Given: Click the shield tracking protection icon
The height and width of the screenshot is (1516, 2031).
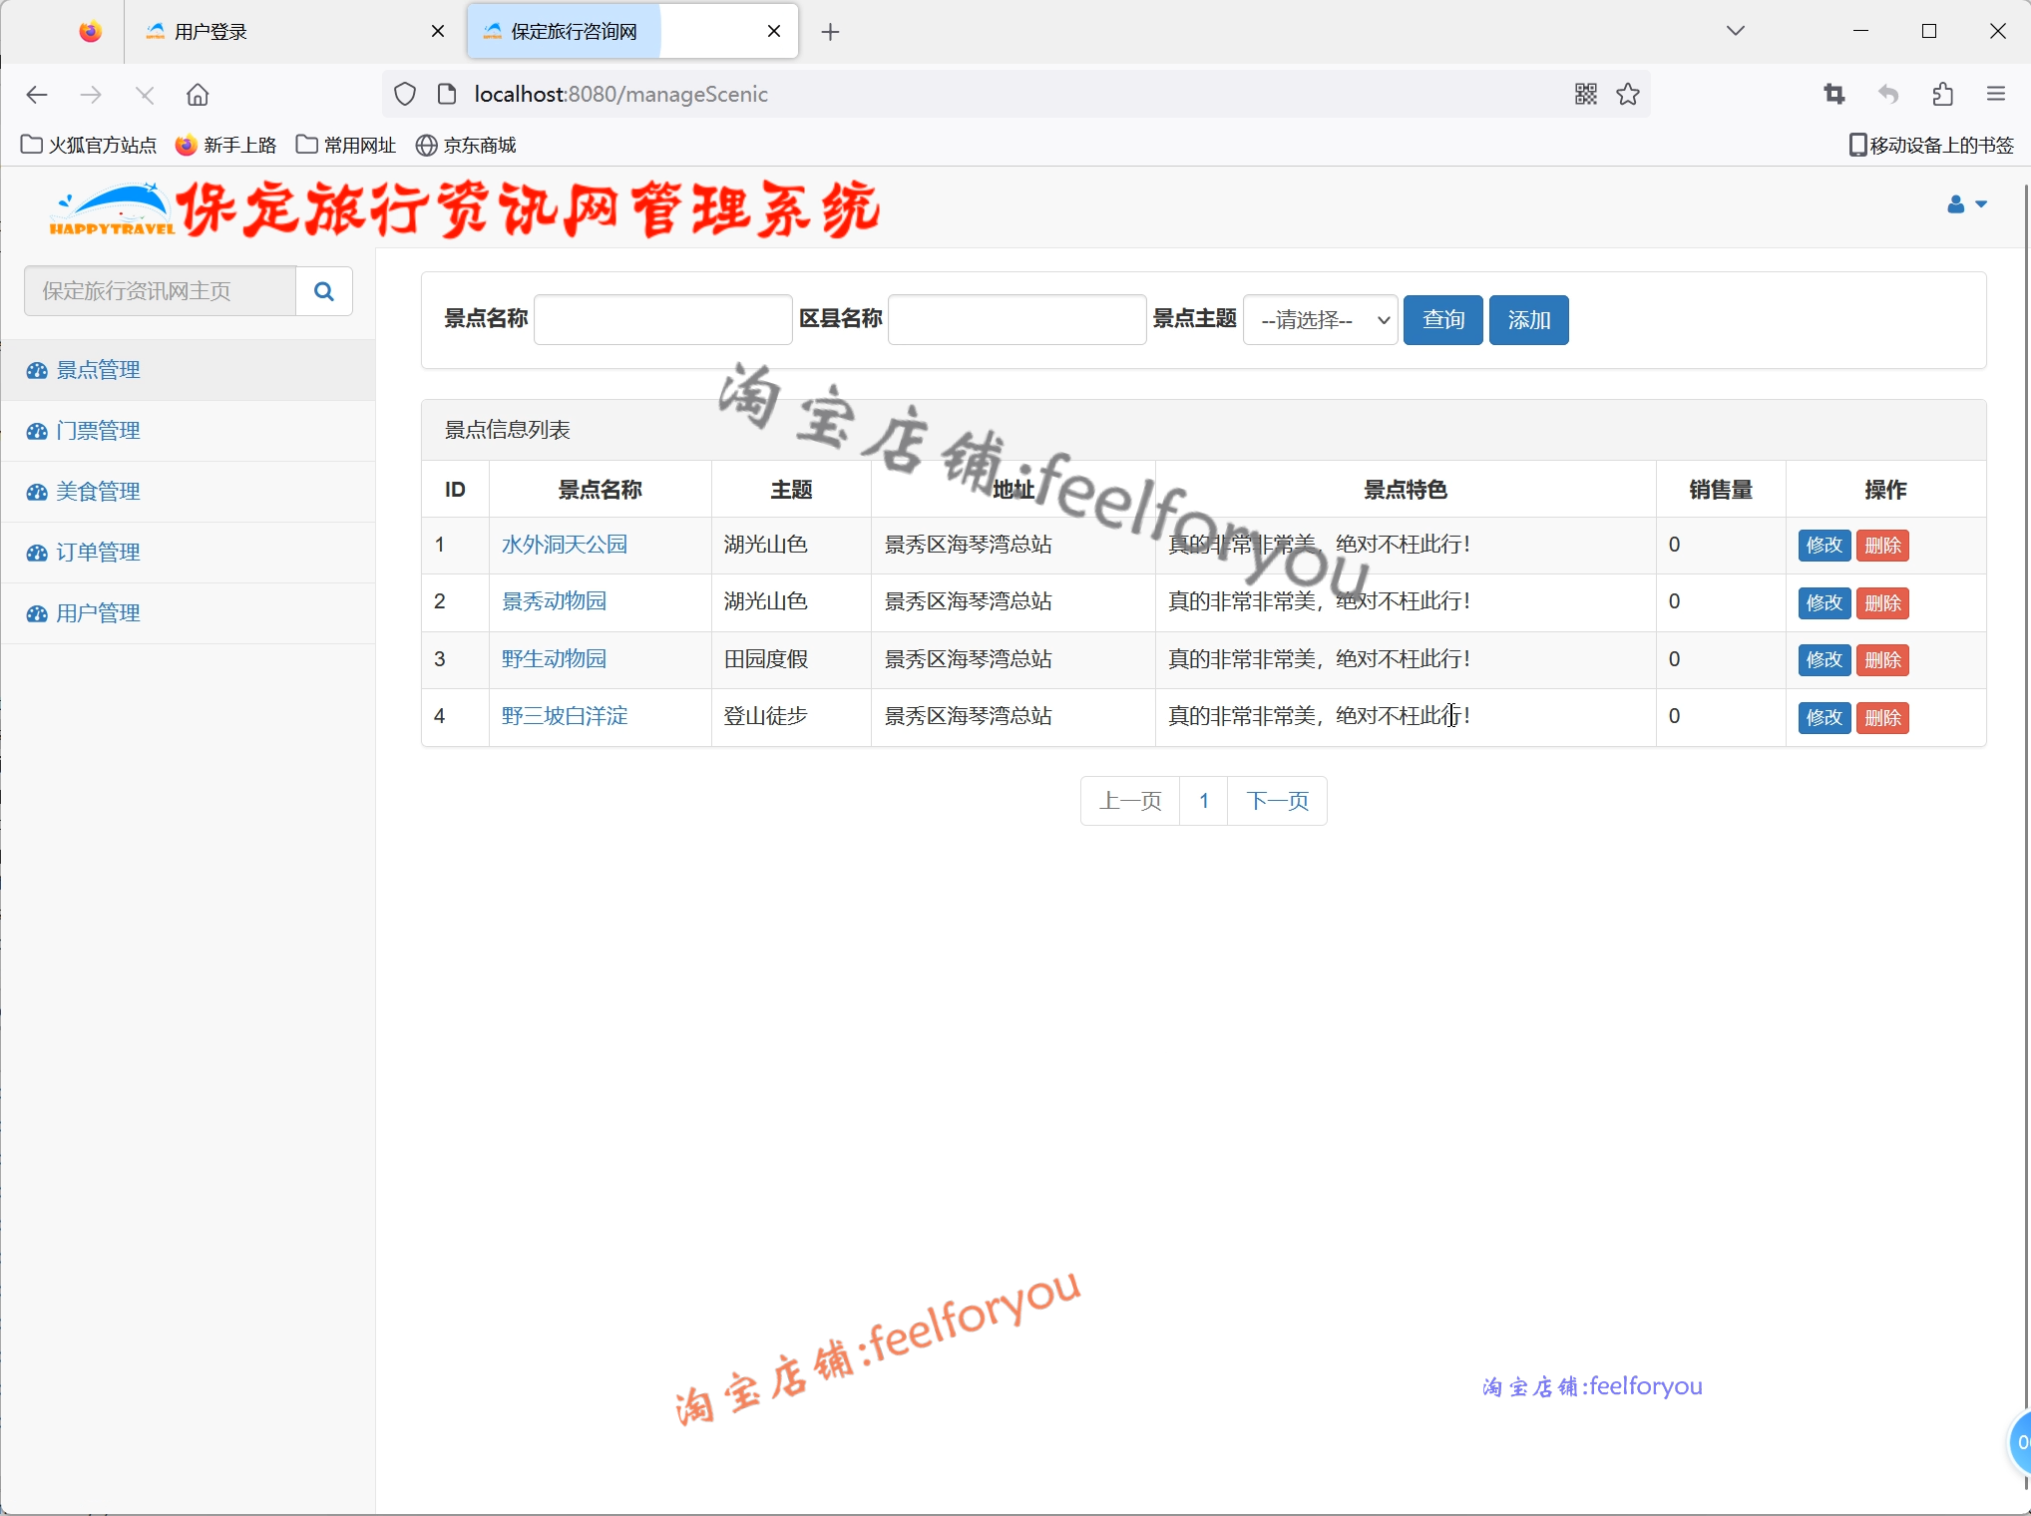Looking at the screenshot, I should coord(404,95).
